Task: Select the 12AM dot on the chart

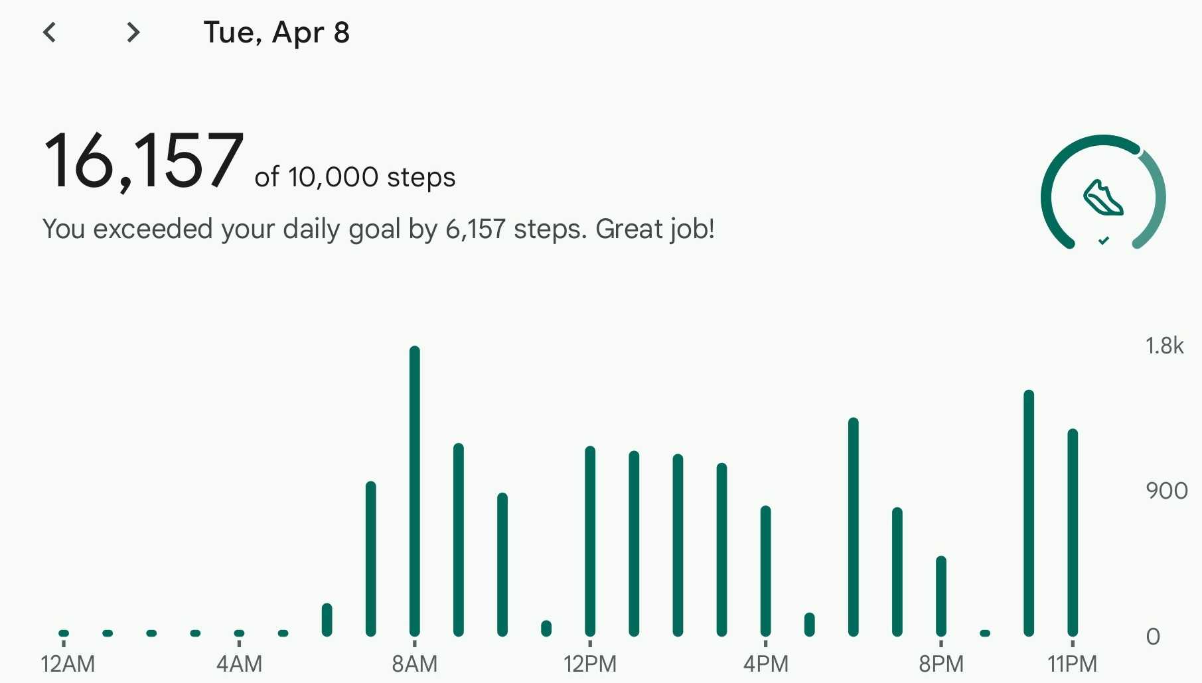Action: 64,633
